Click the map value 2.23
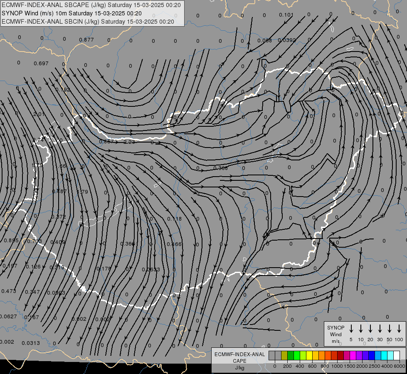Viewport: 407px width, 374px height. click(129, 142)
